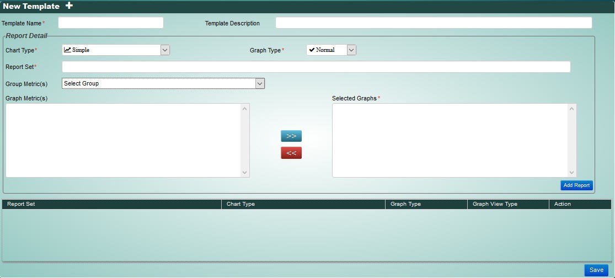Click the Selected Graphs scrollbar down arrow
Screen dimensions: 615x278
coord(572,173)
